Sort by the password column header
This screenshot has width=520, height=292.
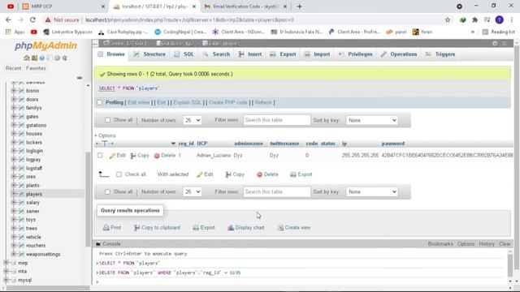tap(393, 144)
